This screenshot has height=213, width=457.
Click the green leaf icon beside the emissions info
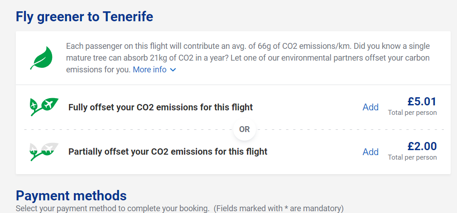pos(41,58)
